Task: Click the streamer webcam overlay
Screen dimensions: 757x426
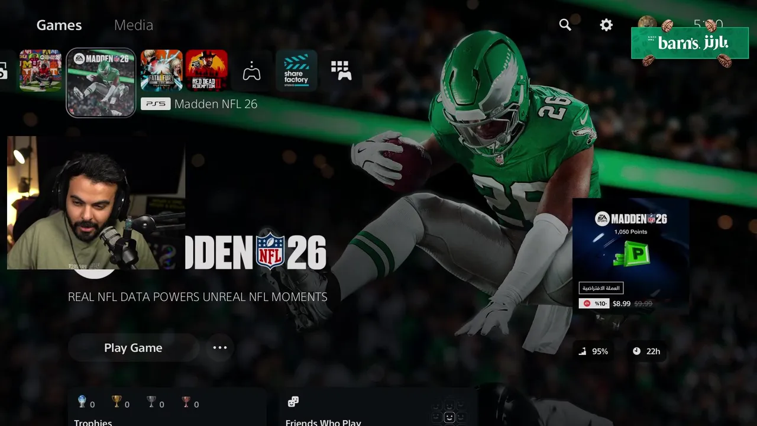Action: coord(96,203)
